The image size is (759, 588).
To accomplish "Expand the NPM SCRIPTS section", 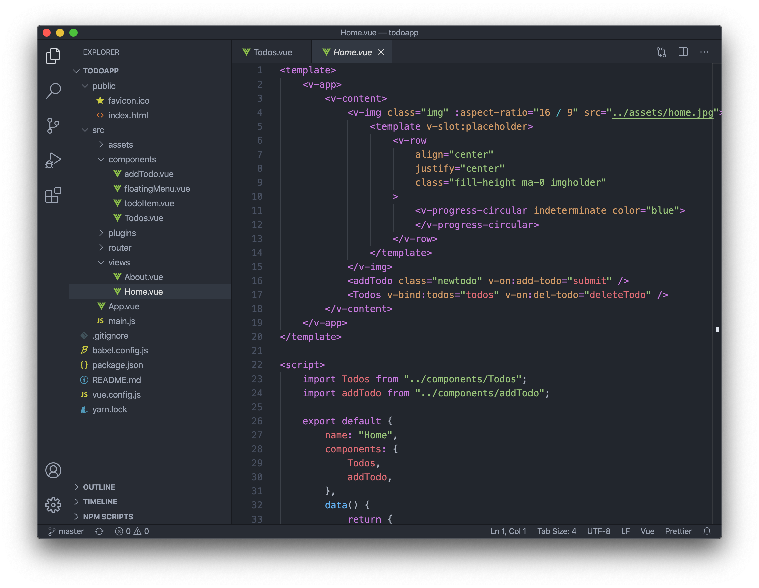I will 150,516.
